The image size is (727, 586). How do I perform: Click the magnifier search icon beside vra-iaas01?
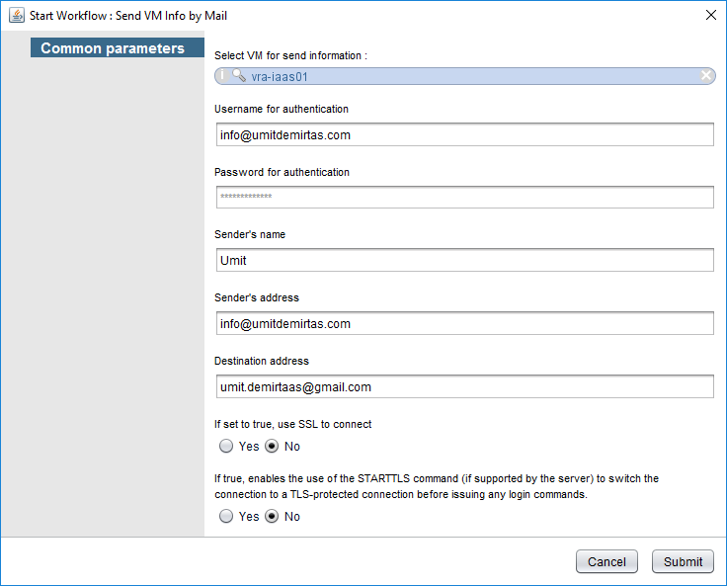(239, 75)
